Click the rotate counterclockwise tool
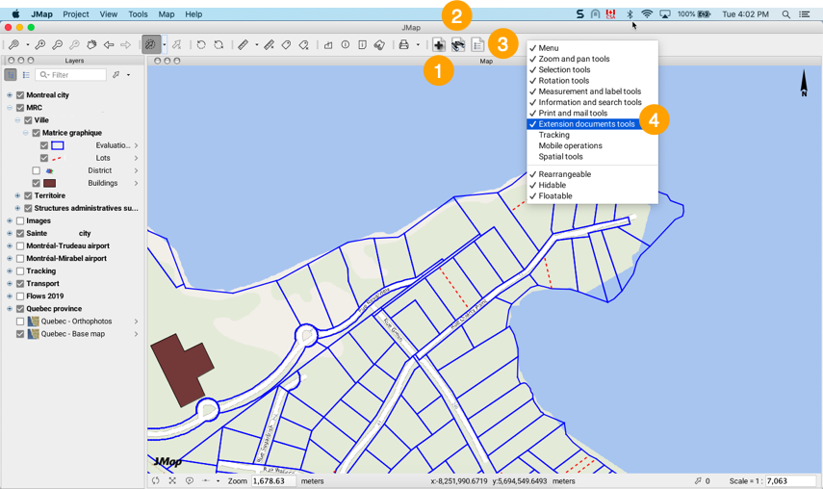 click(201, 45)
